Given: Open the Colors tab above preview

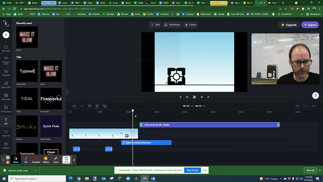Looking at the screenshot, I should pos(191,25).
